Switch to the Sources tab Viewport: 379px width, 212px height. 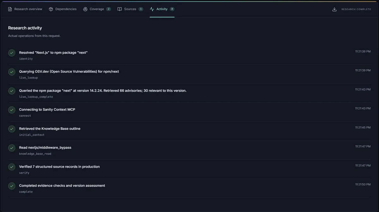pyautogui.click(x=130, y=9)
